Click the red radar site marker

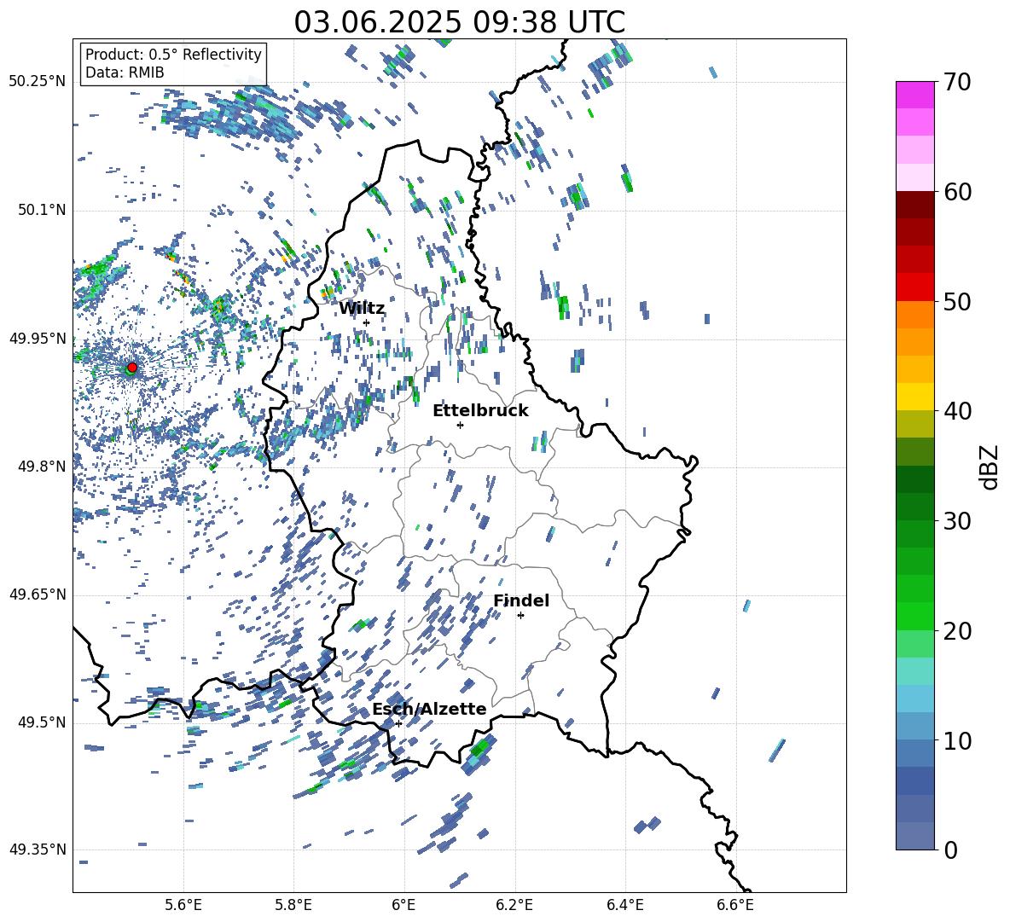132,368
